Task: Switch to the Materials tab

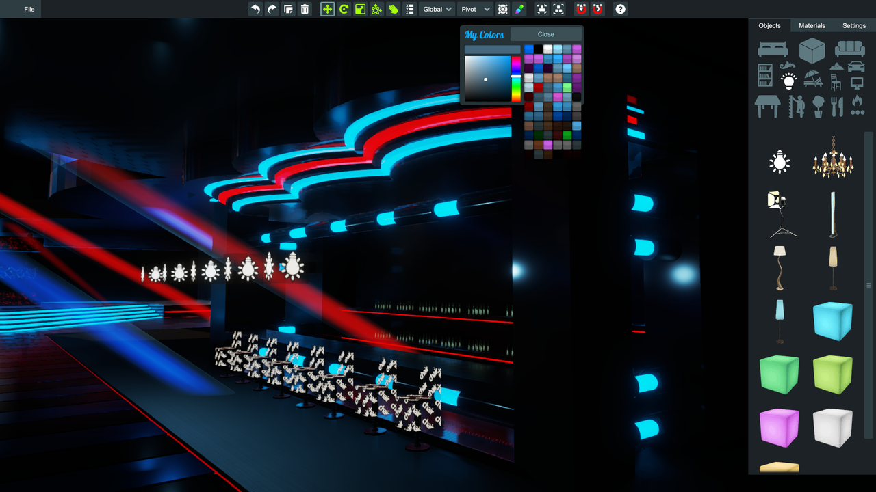Action: (812, 25)
